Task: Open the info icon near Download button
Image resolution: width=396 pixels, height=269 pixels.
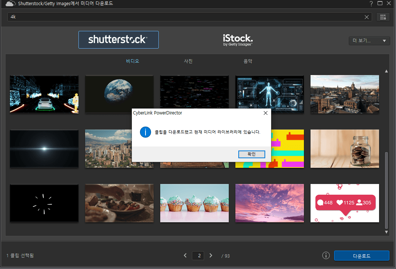Action: 326,255
